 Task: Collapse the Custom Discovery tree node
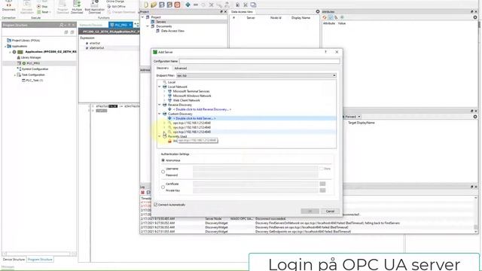click(x=160, y=114)
